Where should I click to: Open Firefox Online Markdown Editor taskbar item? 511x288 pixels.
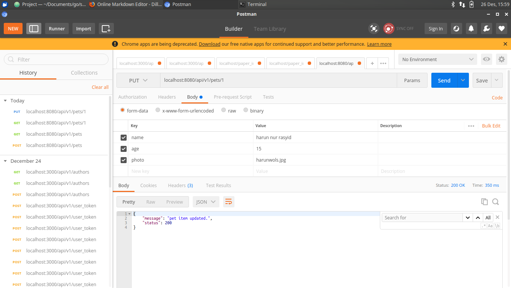point(125,4)
